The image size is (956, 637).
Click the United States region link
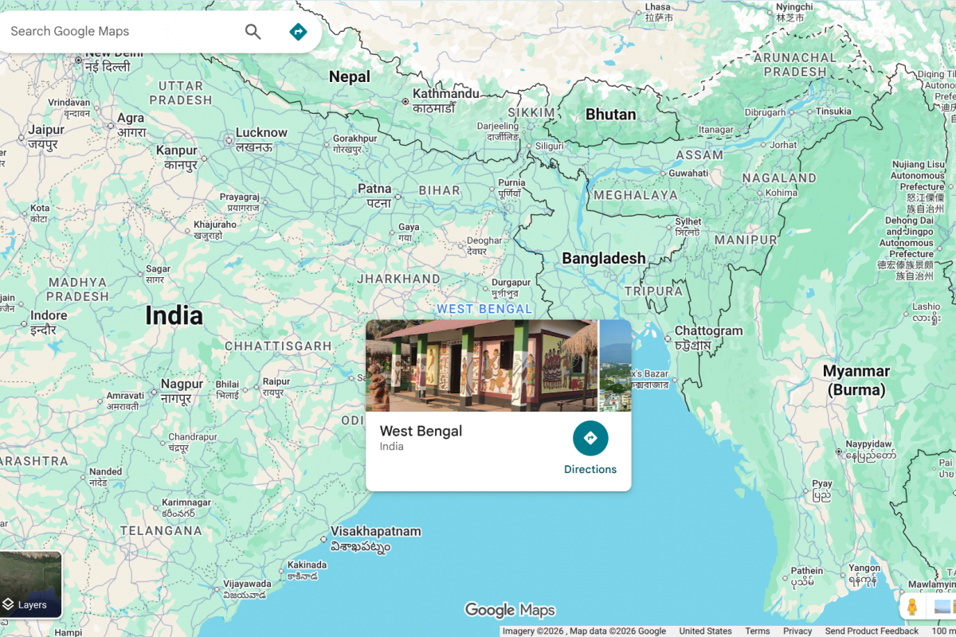[705, 631]
